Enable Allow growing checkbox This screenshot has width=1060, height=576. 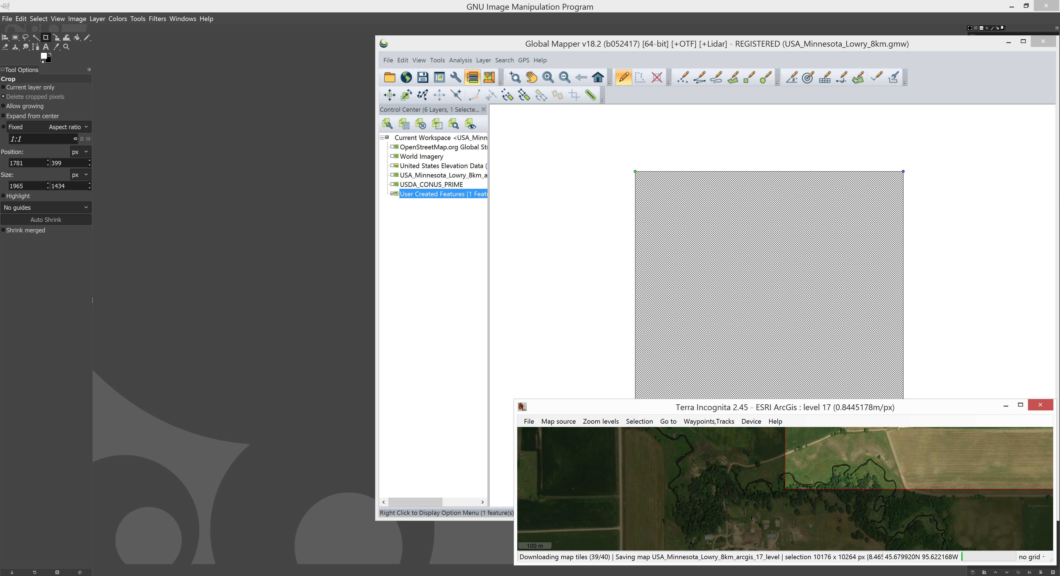(x=3, y=106)
